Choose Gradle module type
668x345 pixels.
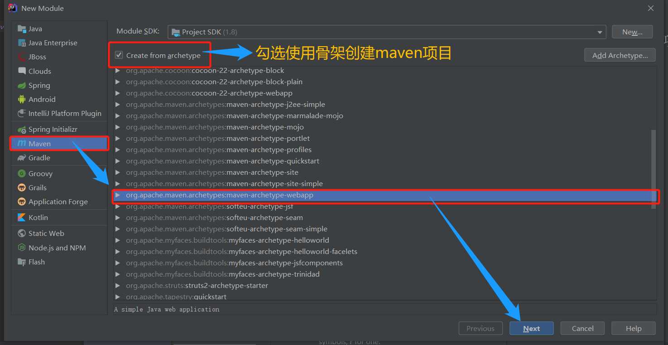click(59, 158)
